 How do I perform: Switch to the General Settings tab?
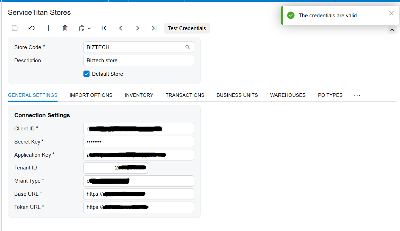[x=33, y=95]
